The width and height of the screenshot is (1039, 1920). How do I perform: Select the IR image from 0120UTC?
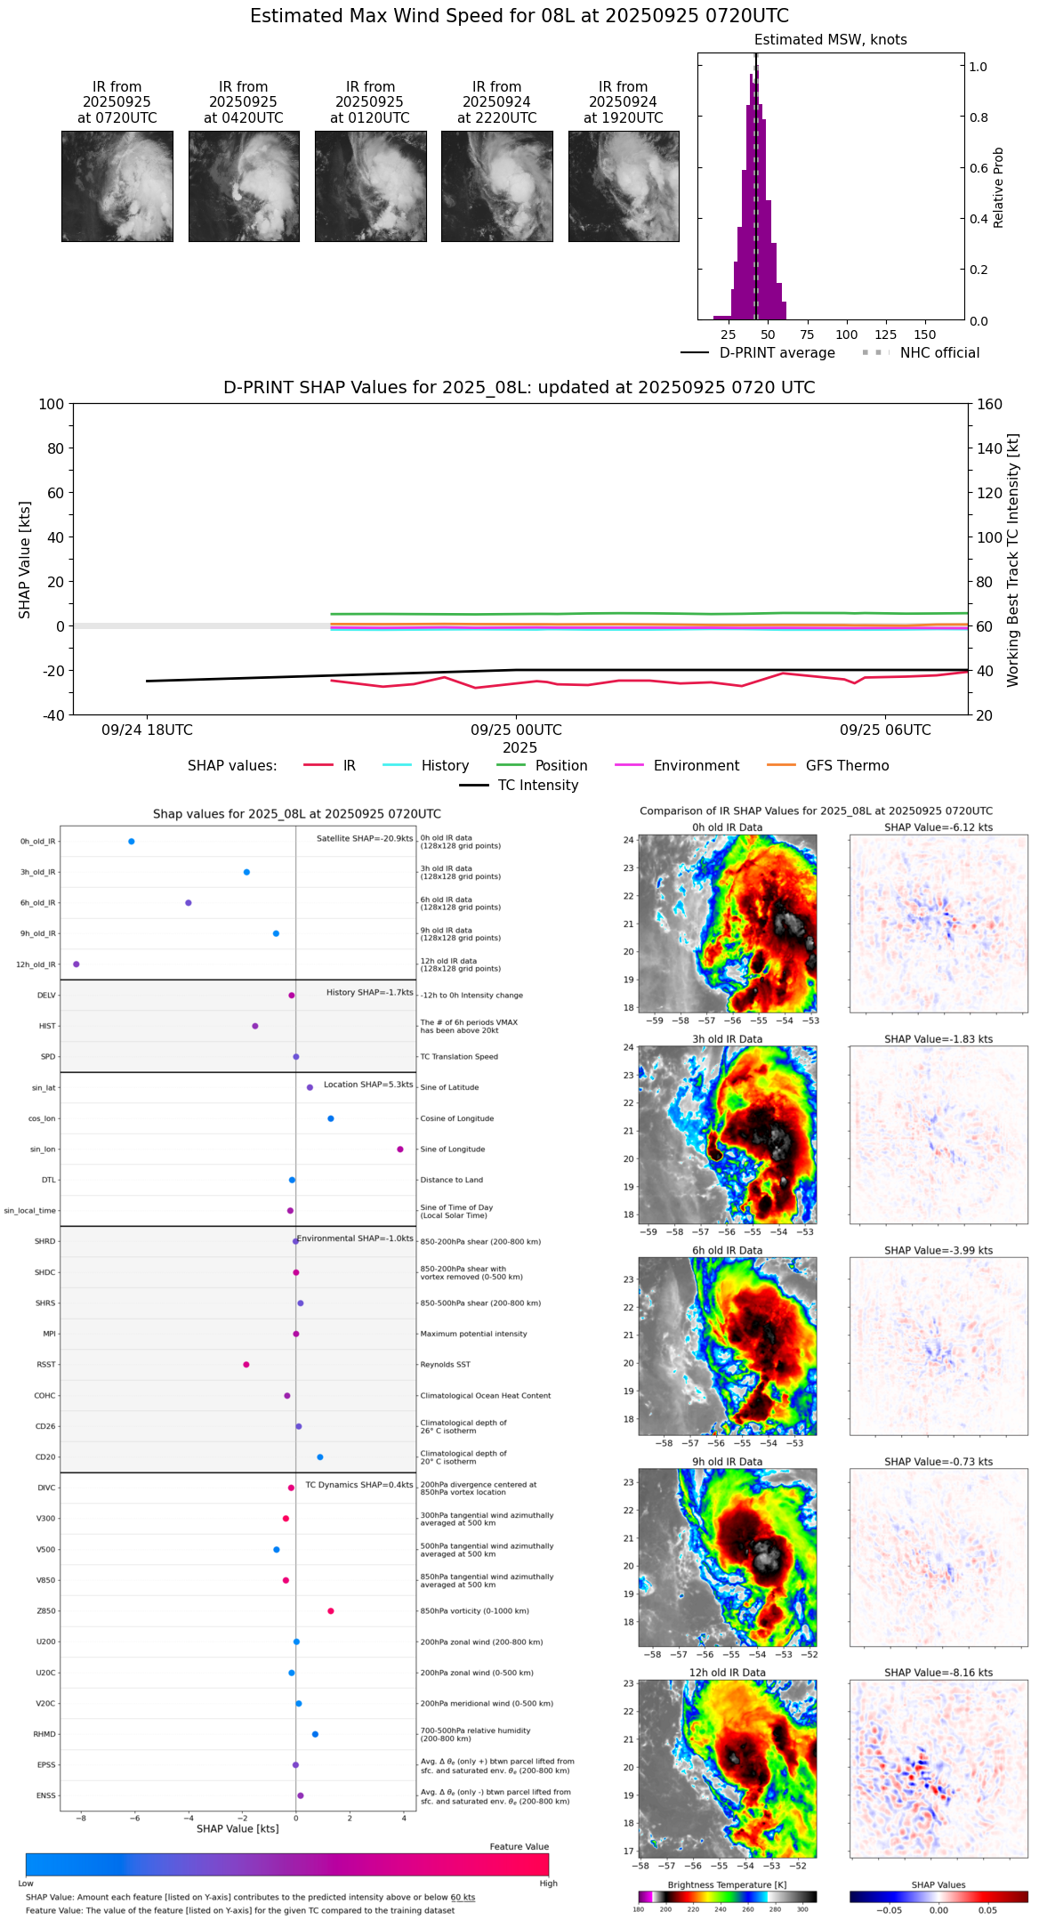pyautogui.click(x=370, y=186)
